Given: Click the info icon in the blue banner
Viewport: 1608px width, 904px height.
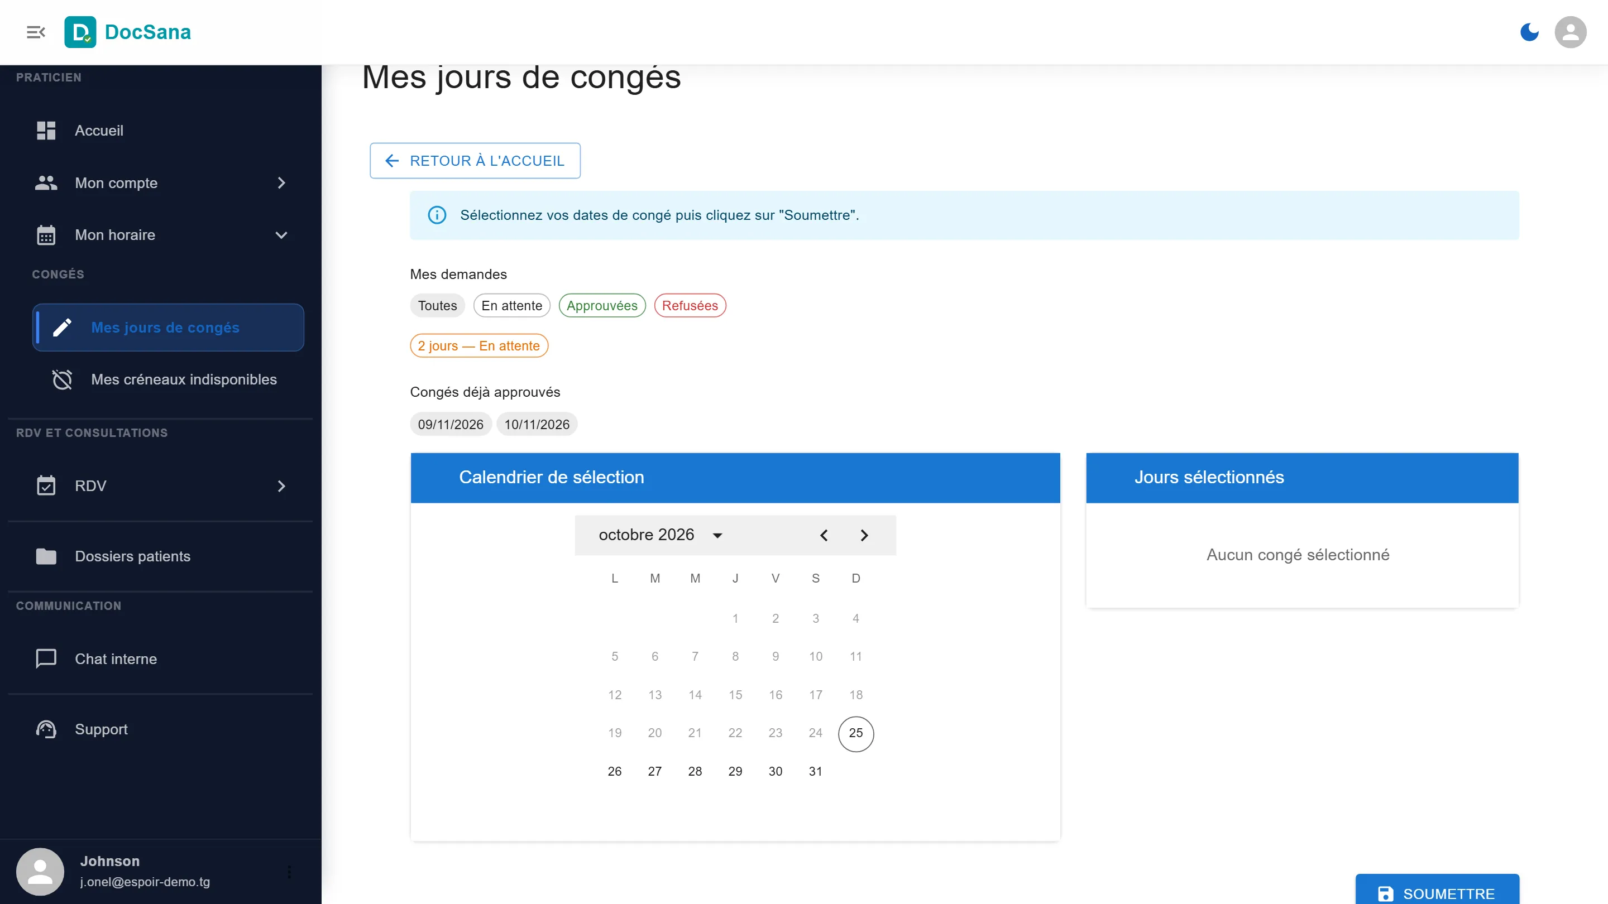Looking at the screenshot, I should 437,215.
